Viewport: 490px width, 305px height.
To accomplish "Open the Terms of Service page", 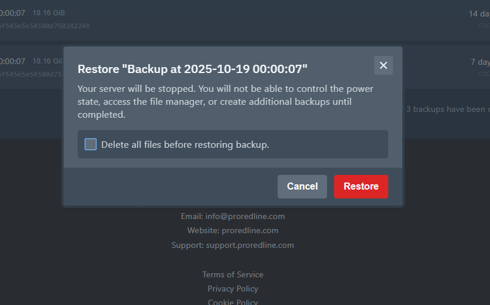I will point(233,274).
